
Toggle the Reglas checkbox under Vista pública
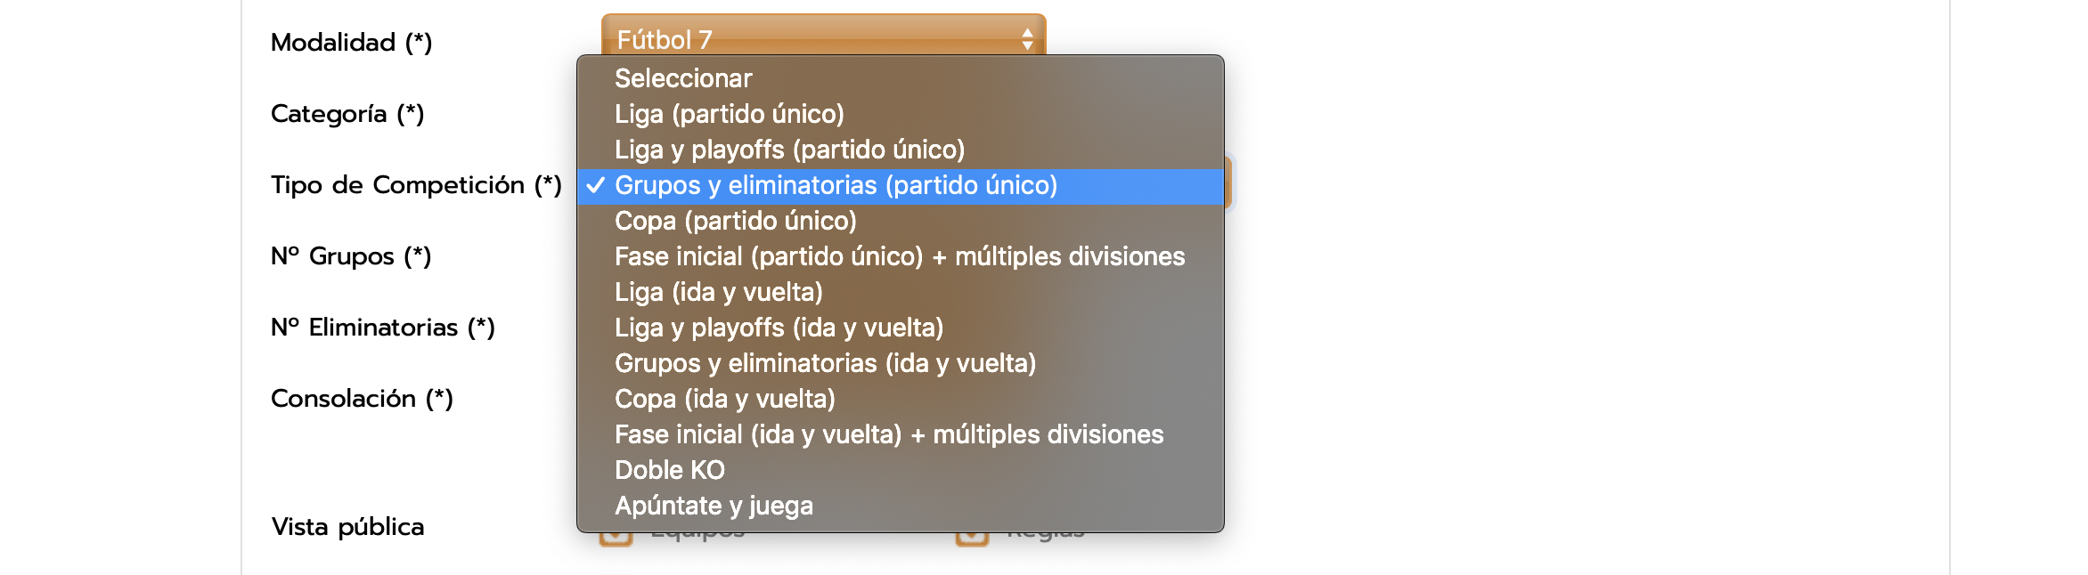click(x=972, y=538)
